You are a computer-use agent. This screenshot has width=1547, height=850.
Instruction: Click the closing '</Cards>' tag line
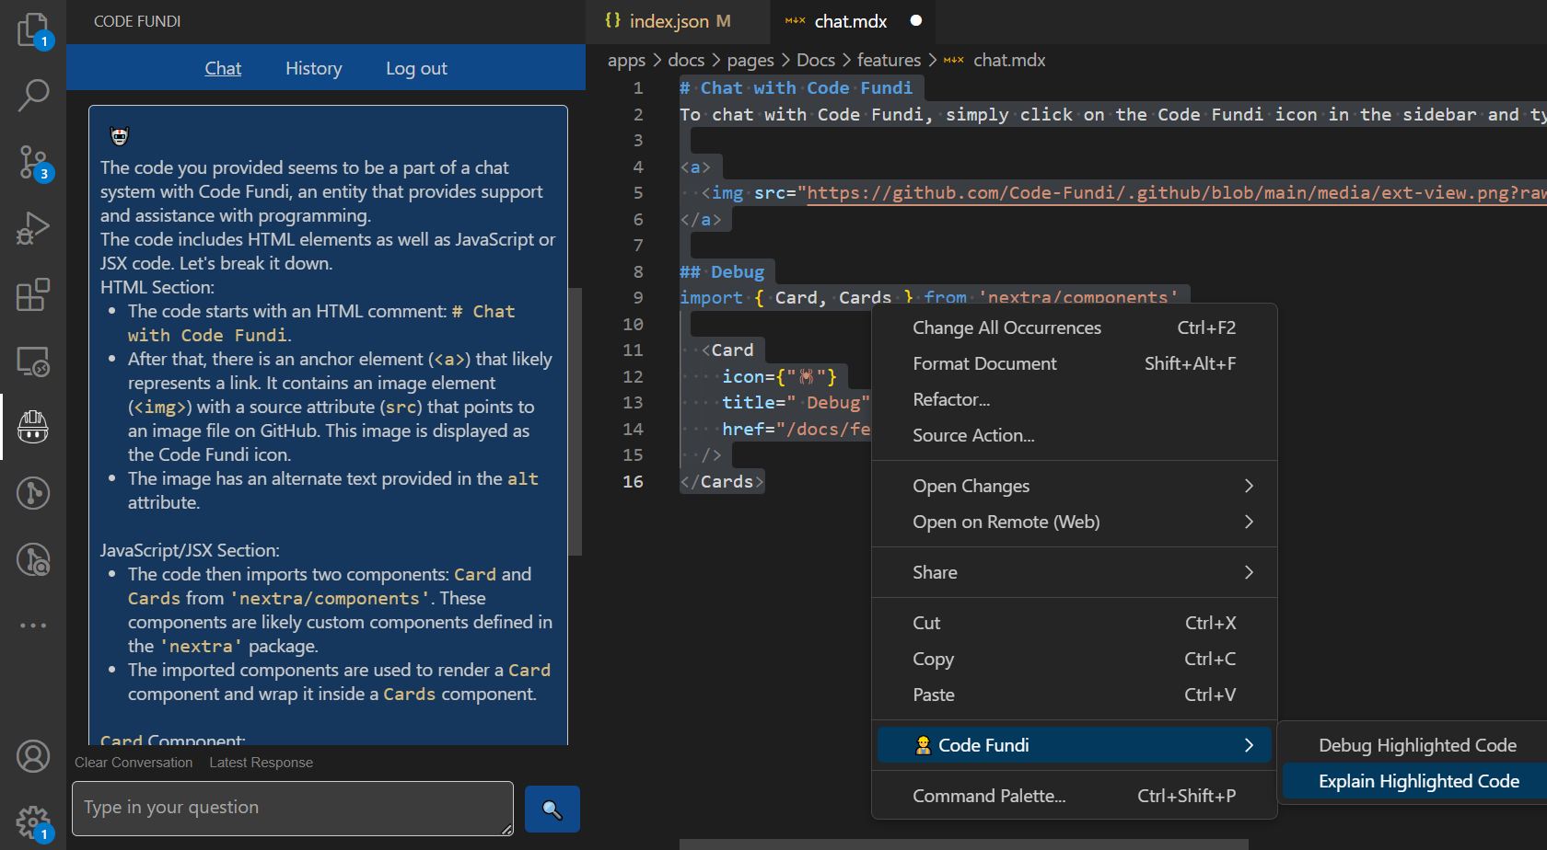722,482
